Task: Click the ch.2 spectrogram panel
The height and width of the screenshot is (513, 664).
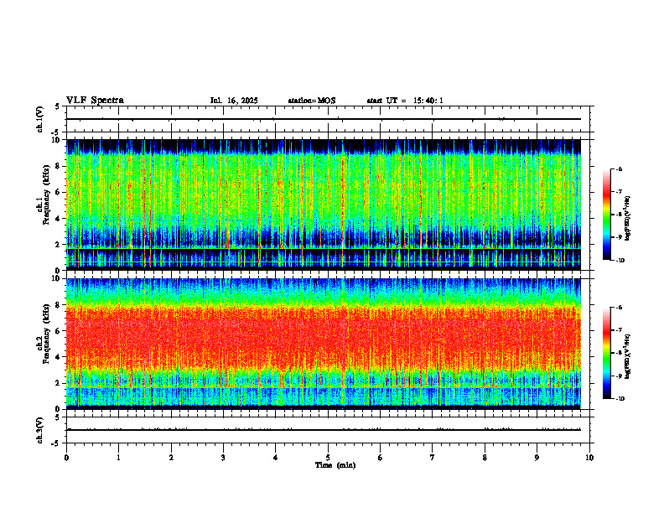Action: point(324,344)
